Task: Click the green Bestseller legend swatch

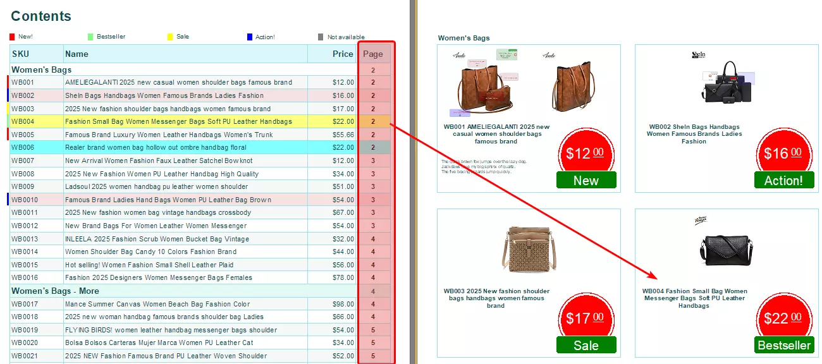Action: pos(90,37)
